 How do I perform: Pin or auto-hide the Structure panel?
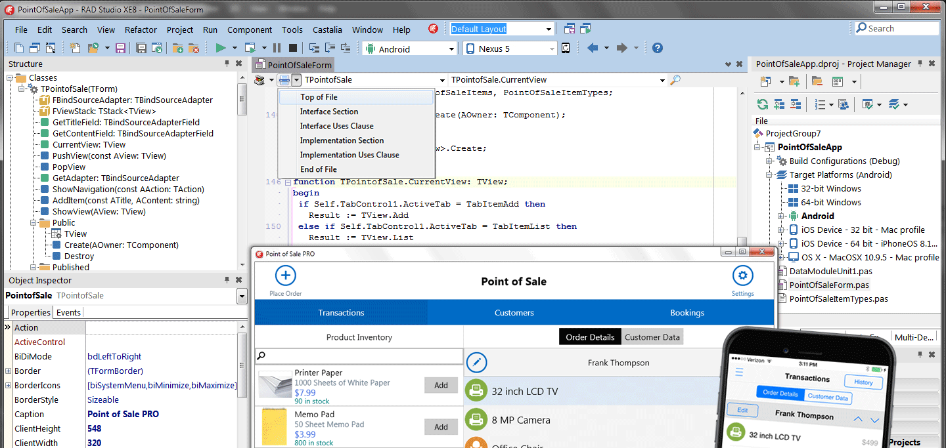click(x=227, y=64)
